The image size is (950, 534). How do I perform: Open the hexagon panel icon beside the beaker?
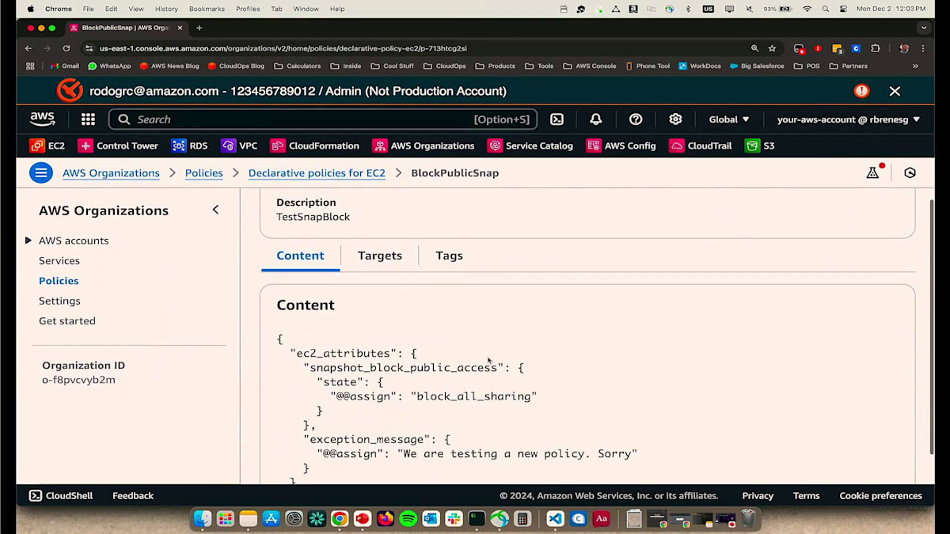click(910, 172)
